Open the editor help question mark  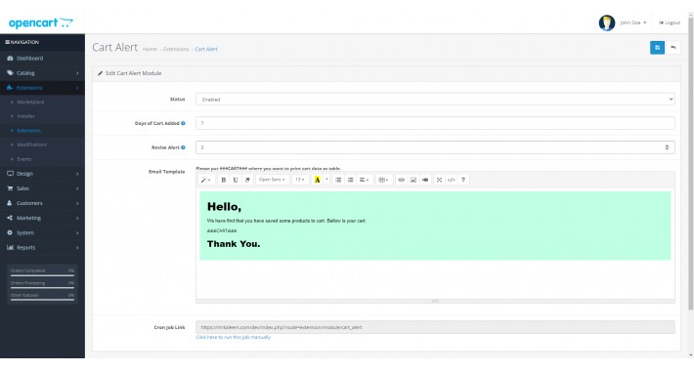coord(463,180)
